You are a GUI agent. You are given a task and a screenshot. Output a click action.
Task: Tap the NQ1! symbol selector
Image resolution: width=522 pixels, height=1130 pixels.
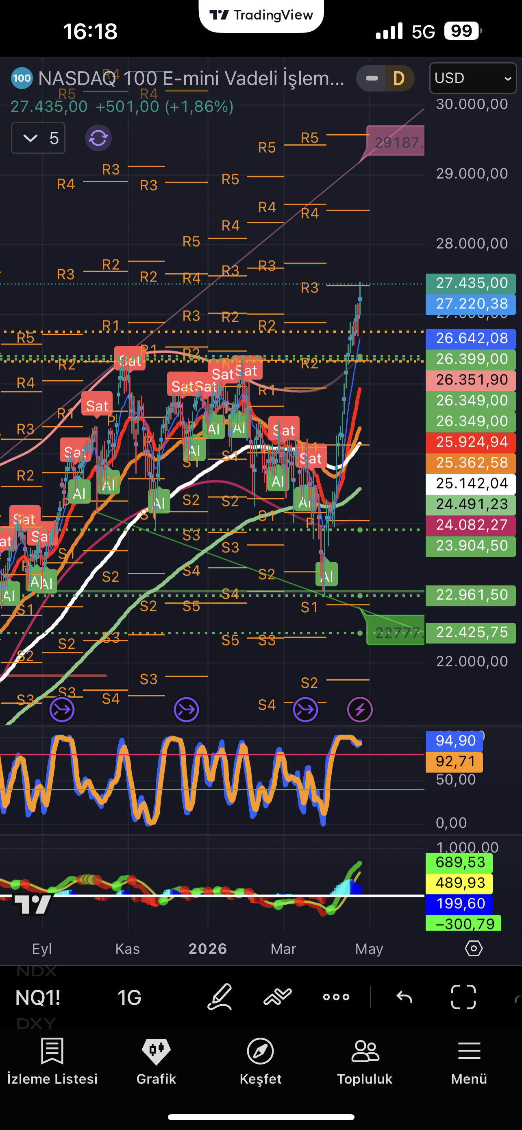pyautogui.click(x=38, y=997)
